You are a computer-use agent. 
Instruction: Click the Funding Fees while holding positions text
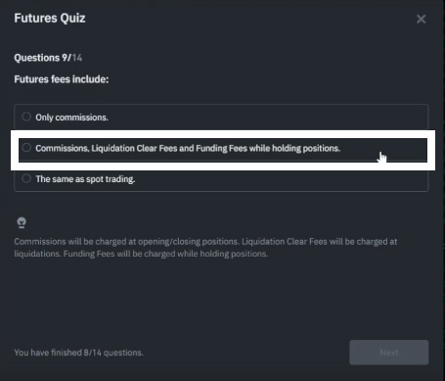pos(268,148)
